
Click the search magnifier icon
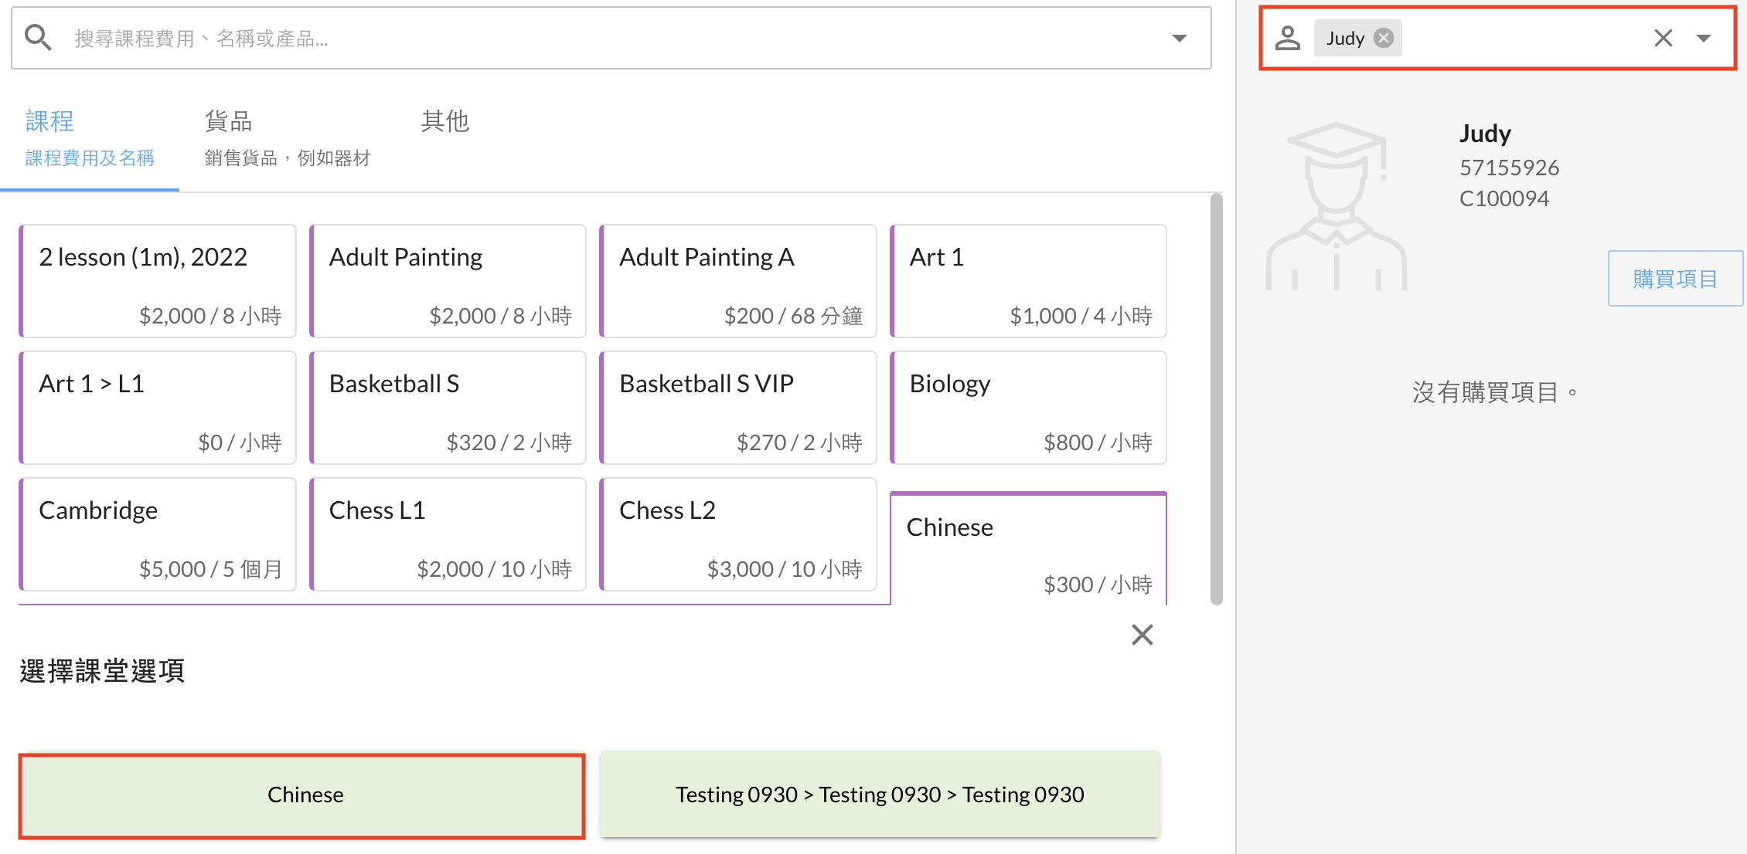(37, 37)
